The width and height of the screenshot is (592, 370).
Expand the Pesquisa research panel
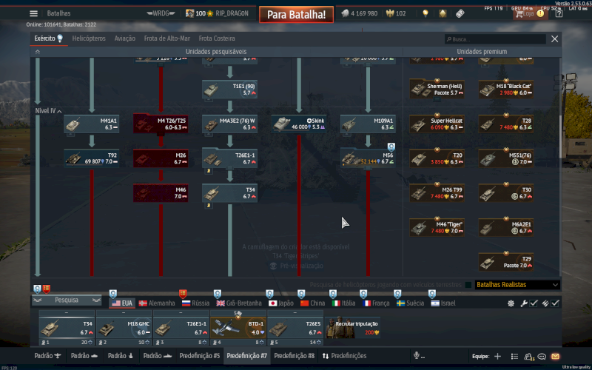(x=67, y=300)
